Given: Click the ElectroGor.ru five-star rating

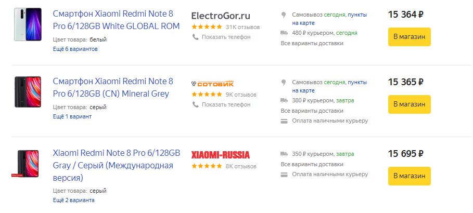Looking at the screenshot, I should click(x=207, y=27).
